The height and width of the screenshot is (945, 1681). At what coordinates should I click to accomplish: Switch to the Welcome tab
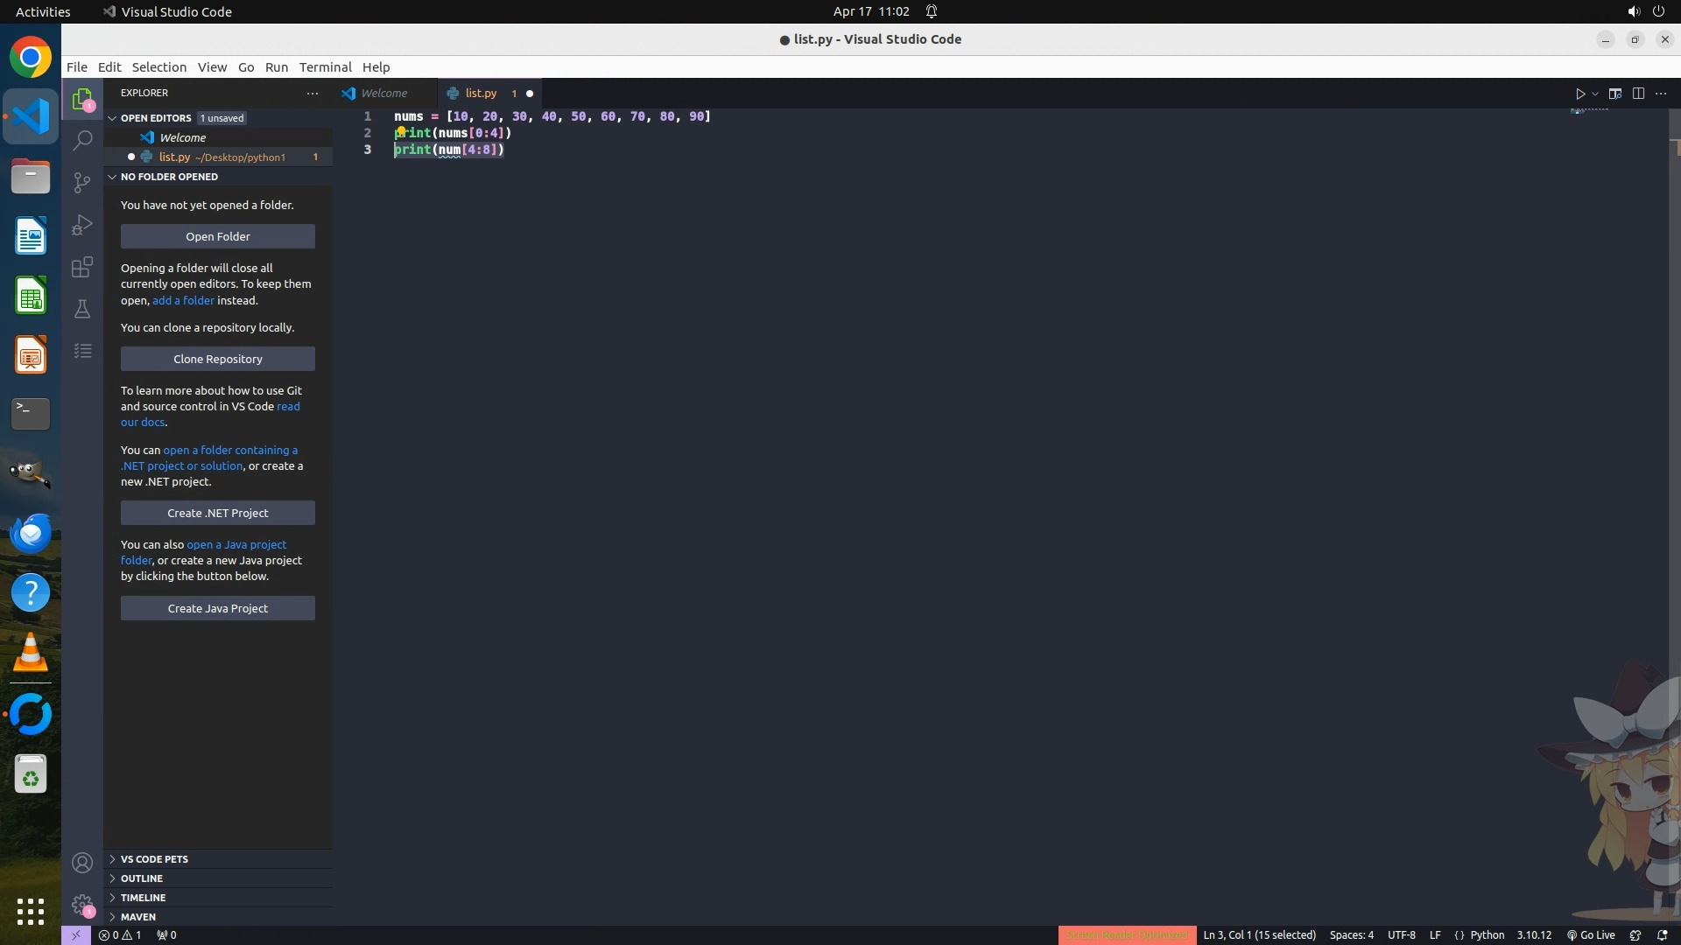point(383,93)
